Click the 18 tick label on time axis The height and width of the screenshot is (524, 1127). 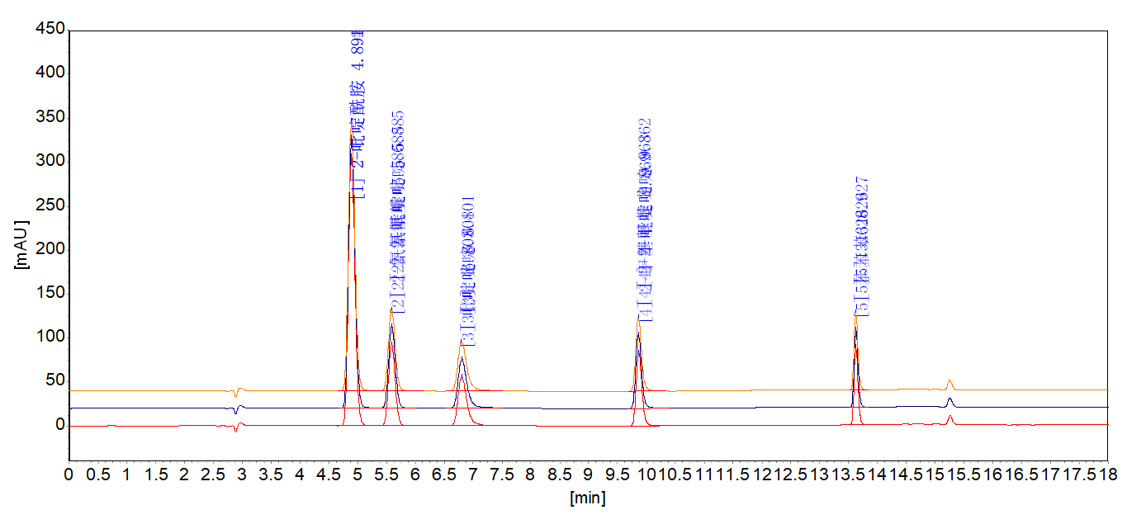(x=1108, y=475)
